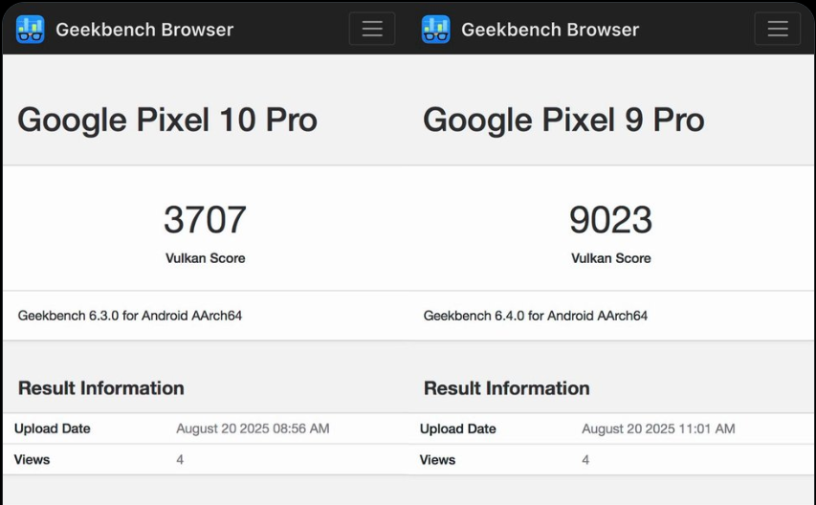
Task: Click the upload date August 20 2025 08:56 AM
Action: point(253,428)
